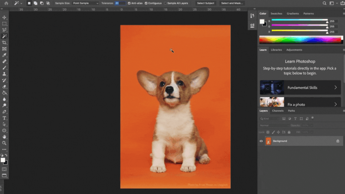Viewport: 345px width, 194px height.
Task: Select the Magic Wand tool in toolbox
Action: point(4,36)
